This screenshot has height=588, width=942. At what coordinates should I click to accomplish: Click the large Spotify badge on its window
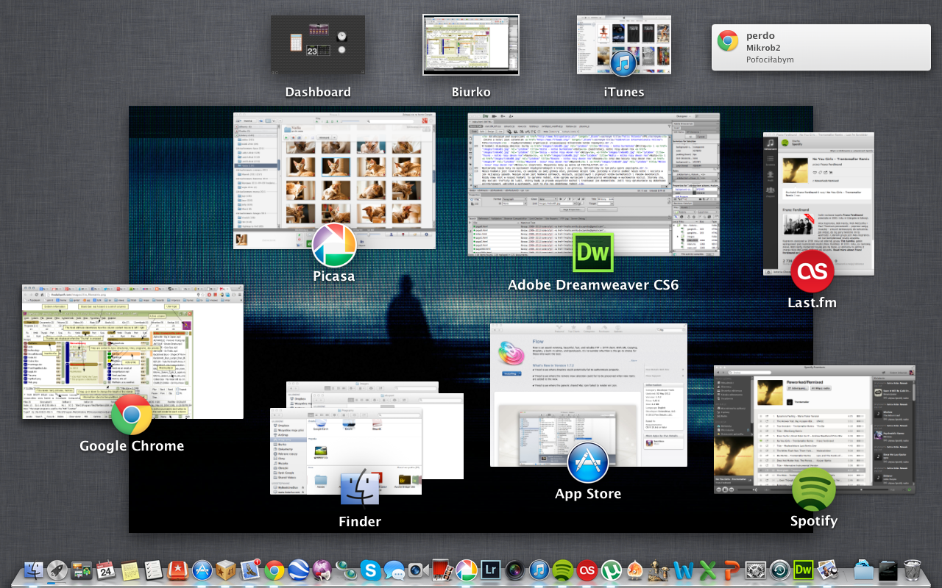[x=813, y=490]
